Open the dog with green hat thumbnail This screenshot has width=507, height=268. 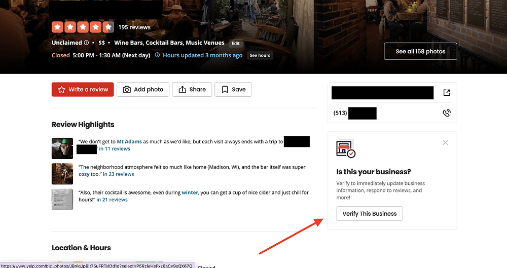pos(62,148)
